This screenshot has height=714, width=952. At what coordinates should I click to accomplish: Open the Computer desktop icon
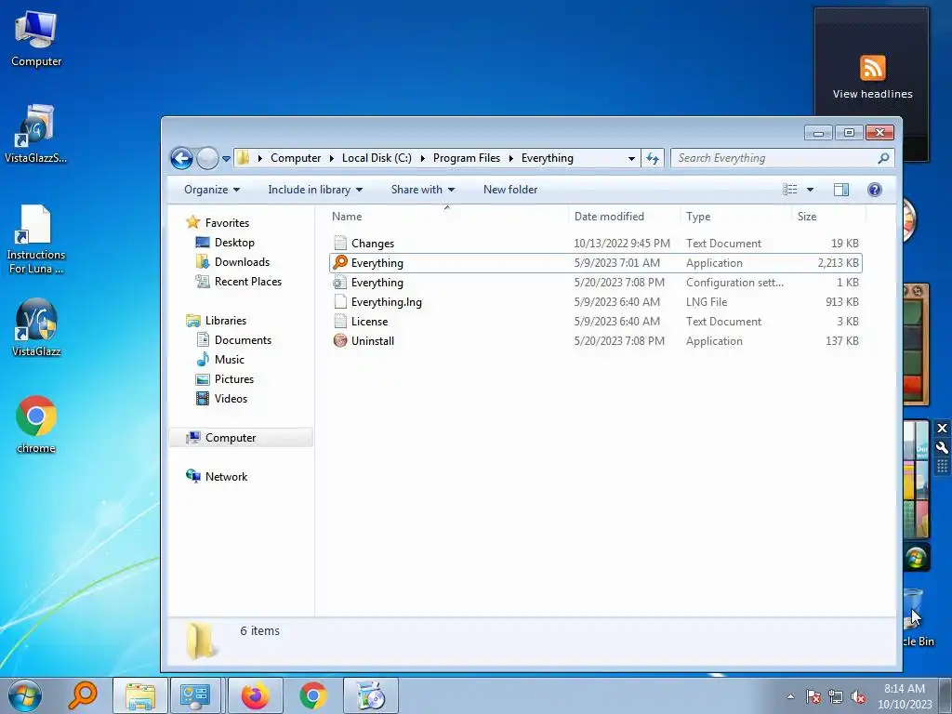pyautogui.click(x=36, y=39)
